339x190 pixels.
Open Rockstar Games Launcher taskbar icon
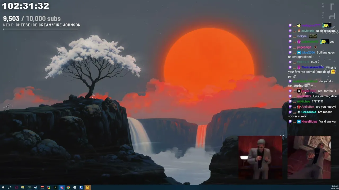point(88,187)
